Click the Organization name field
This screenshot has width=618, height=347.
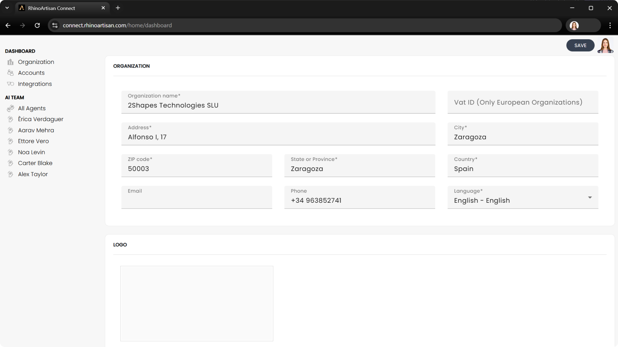[x=278, y=102]
